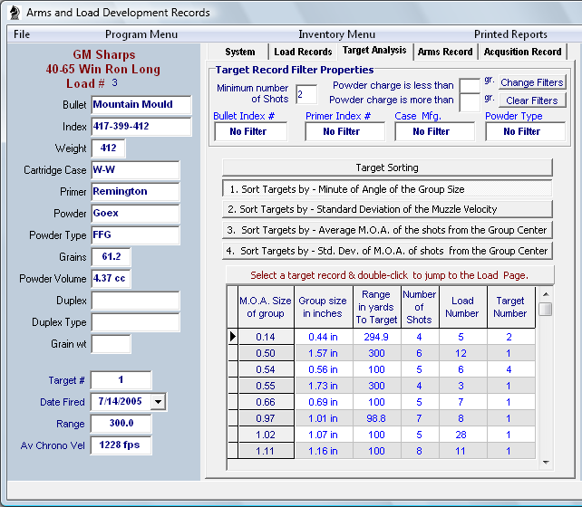Click the Minimum number of Shots field
This screenshot has height=507, width=582.
point(306,94)
